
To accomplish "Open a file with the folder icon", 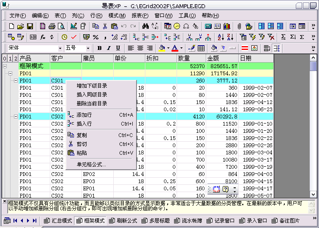I will click(x=21, y=26).
